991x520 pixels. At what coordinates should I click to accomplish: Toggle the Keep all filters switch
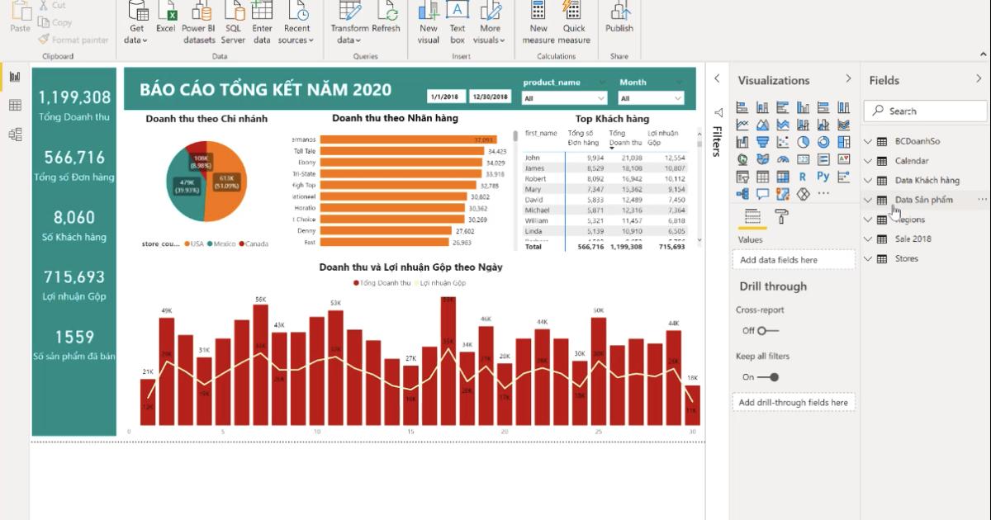tap(769, 376)
